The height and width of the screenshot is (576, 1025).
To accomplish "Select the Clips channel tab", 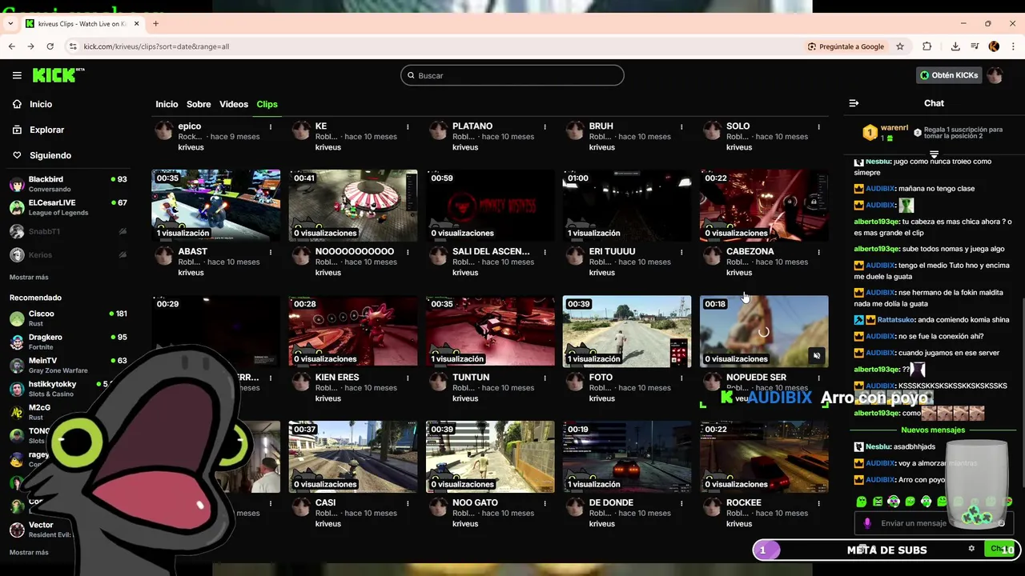I will [x=267, y=104].
